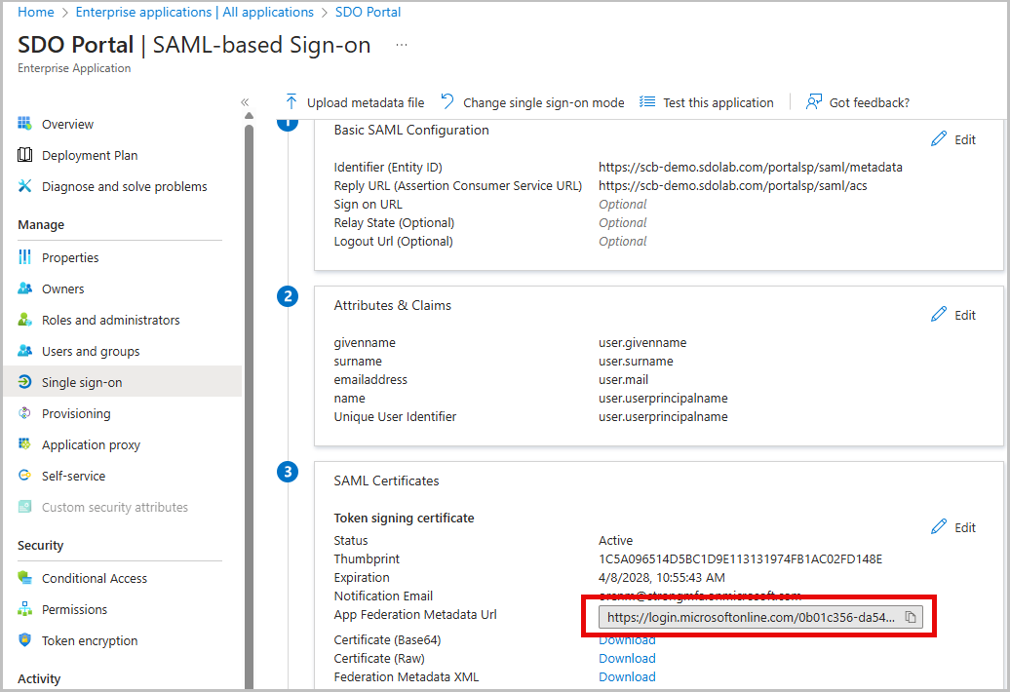
Task: Click the Owners people icon
Action: pyautogui.click(x=24, y=288)
